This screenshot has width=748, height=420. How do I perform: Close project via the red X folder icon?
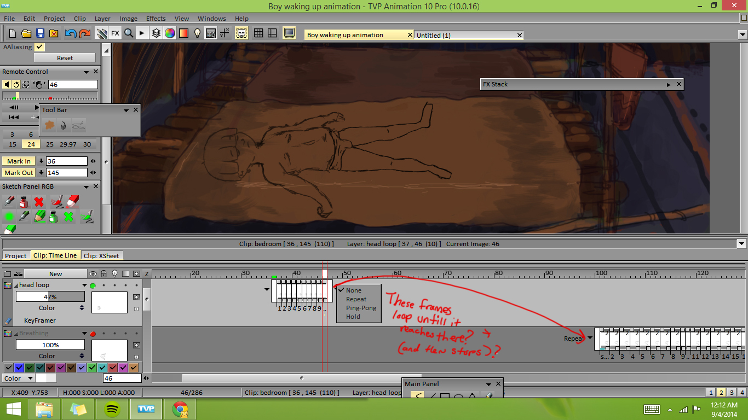point(54,33)
